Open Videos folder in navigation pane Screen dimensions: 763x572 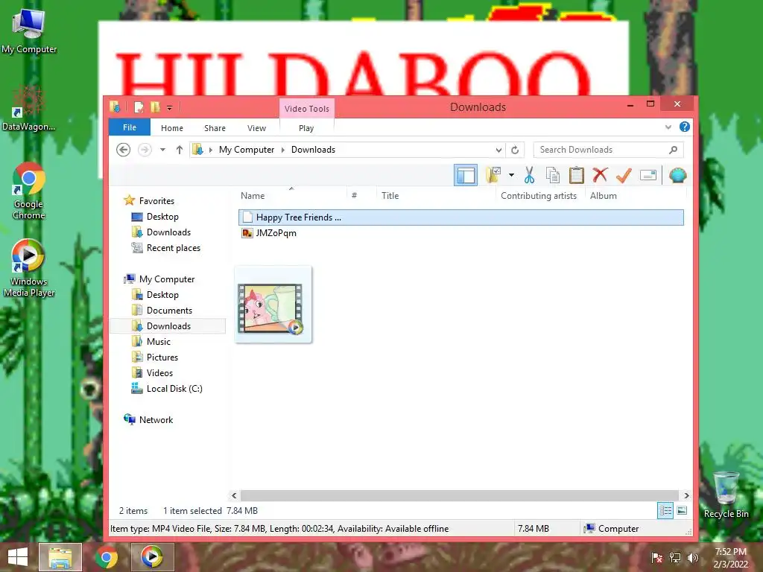(159, 372)
